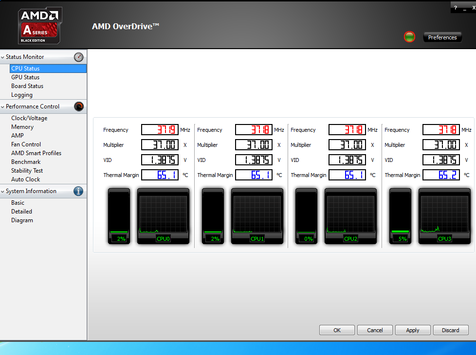Click the Status Monitor header label
Image resolution: width=476 pixels, height=355 pixels.
(x=25, y=57)
